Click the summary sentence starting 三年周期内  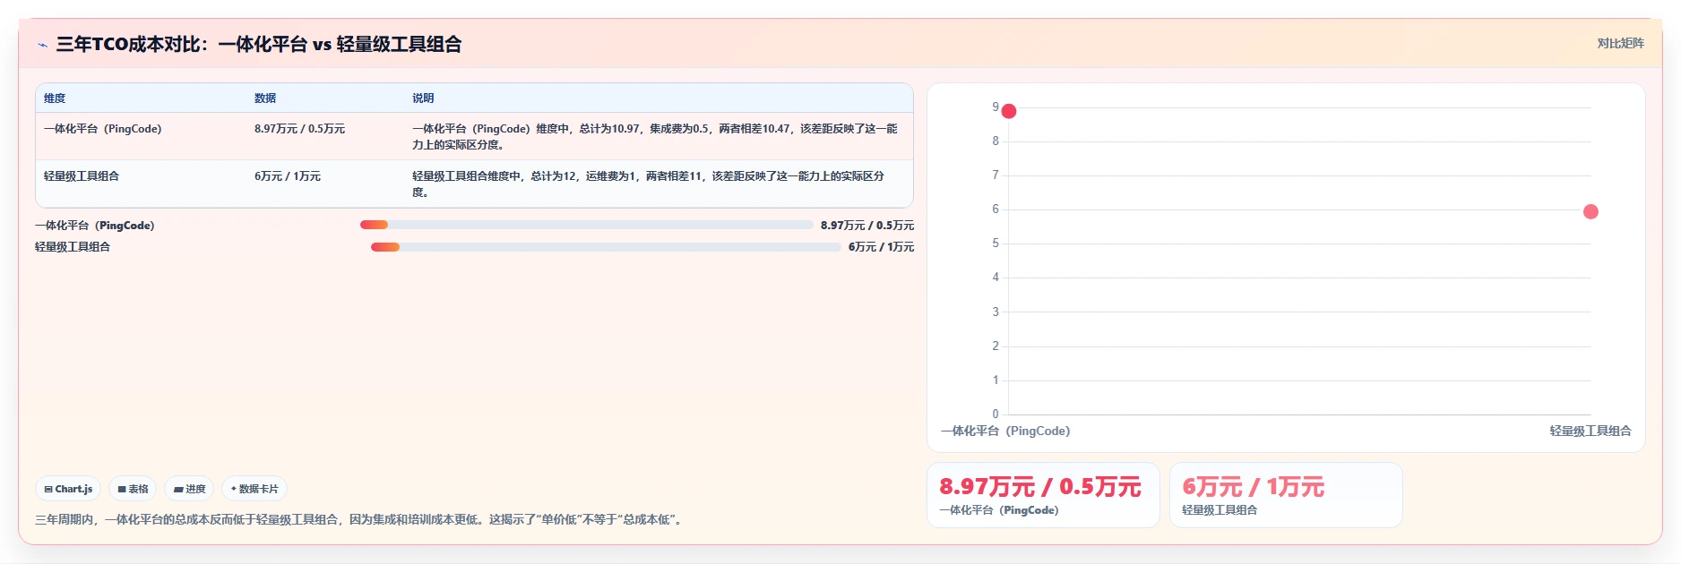coord(361,519)
